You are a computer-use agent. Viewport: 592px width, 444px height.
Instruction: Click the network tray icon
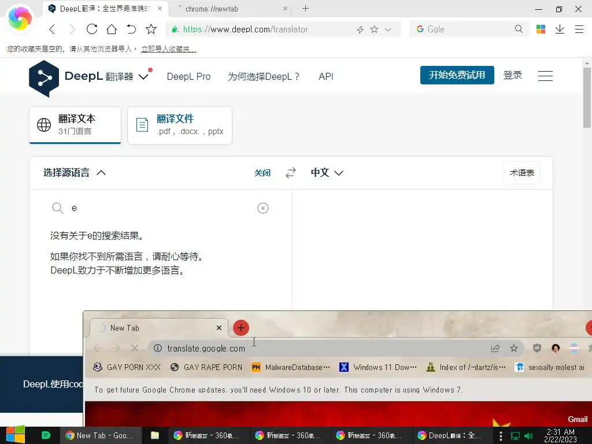click(515, 436)
